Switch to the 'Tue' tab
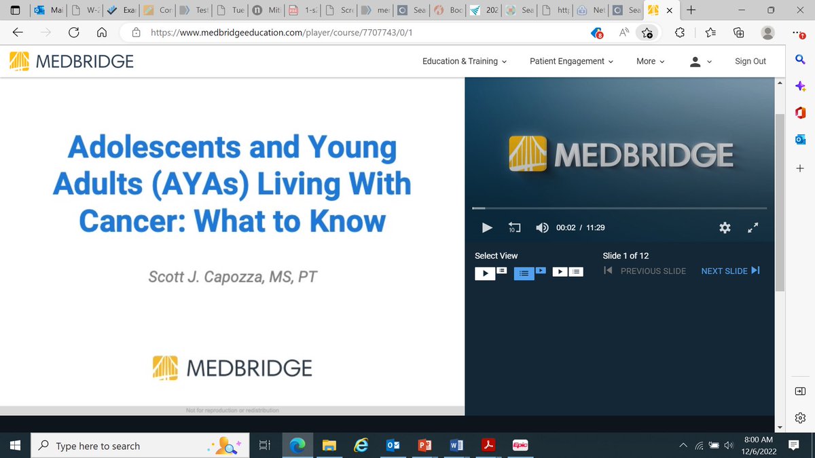The height and width of the screenshot is (458, 815). [x=230, y=10]
